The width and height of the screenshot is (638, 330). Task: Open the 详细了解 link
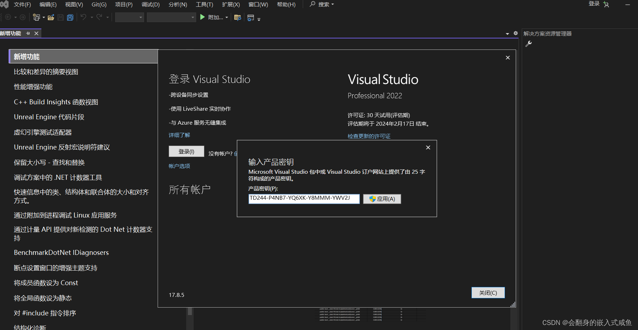point(179,135)
